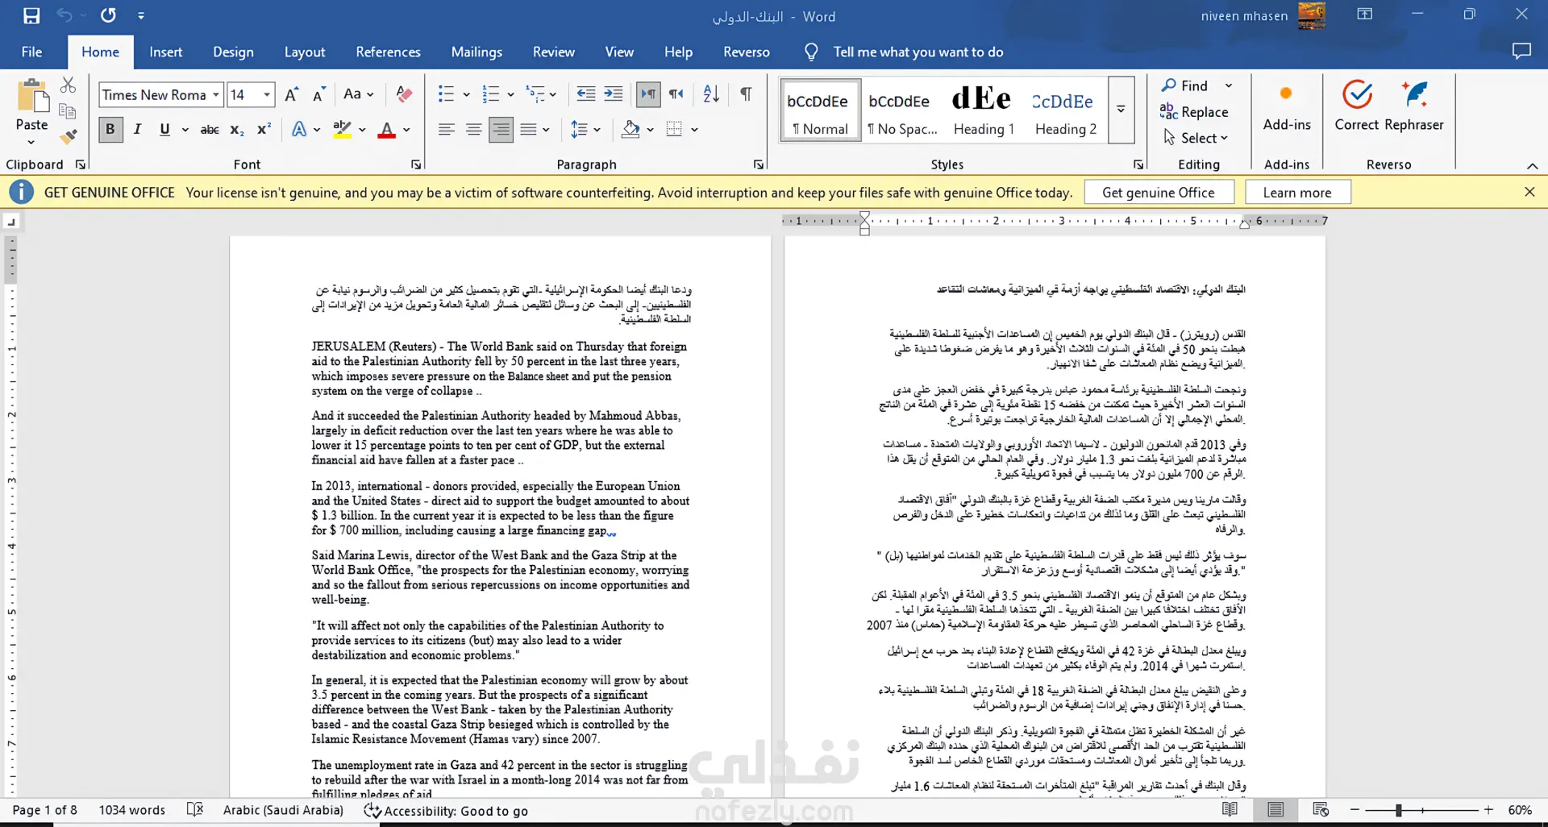
Task: Sort the selection alphabetically
Action: click(711, 94)
